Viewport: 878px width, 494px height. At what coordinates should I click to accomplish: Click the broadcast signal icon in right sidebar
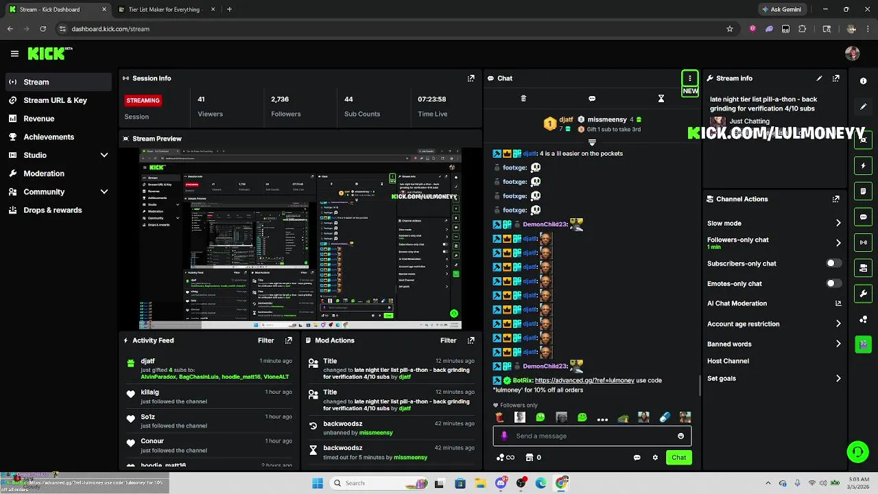click(x=863, y=242)
